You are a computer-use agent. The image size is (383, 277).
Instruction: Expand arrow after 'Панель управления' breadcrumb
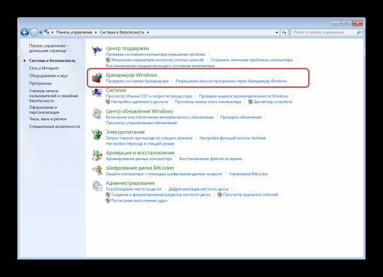pyautogui.click(x=96, y=32)
